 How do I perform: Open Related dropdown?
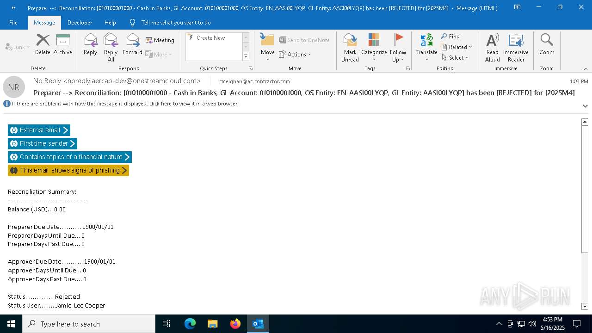click(x=456, y=47)
